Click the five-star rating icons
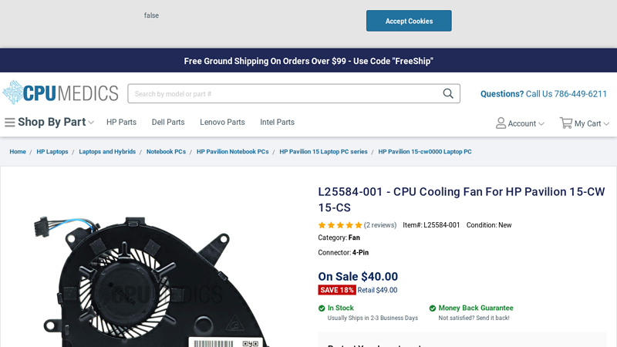This screenshot has height=347, width=617. coord(340,225)
